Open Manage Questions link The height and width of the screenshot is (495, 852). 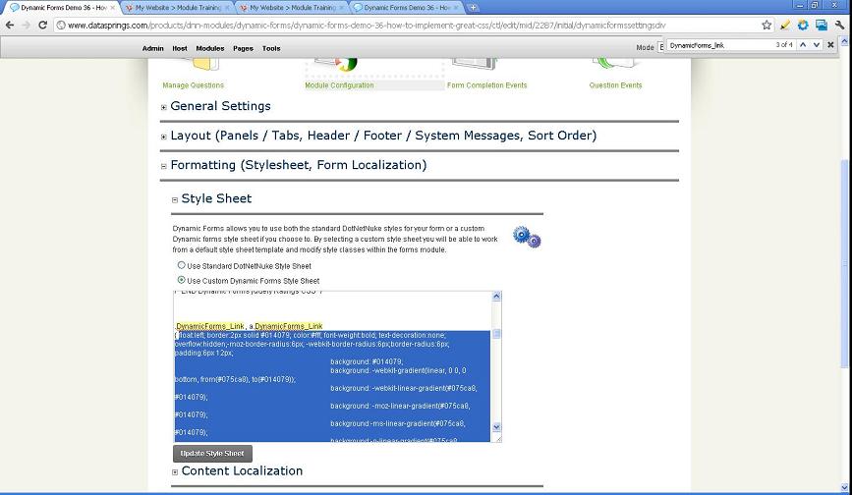click(193, 85)
